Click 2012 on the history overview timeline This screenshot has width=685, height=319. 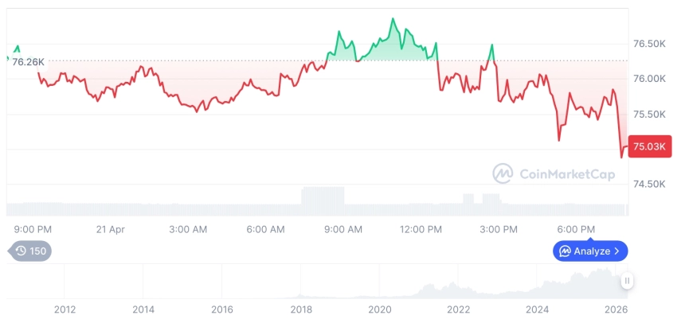click(65, 309)
